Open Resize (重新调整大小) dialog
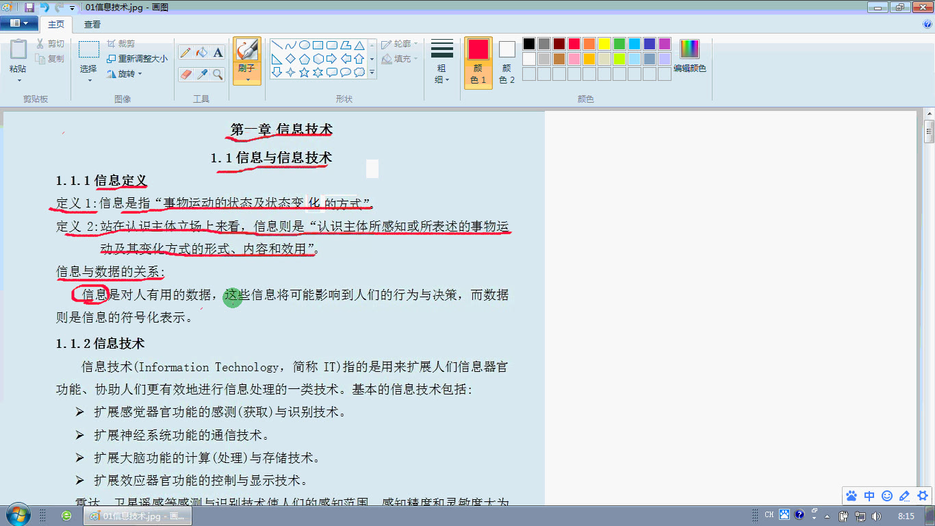Viewport: 935px width, 526px height. 137,59
